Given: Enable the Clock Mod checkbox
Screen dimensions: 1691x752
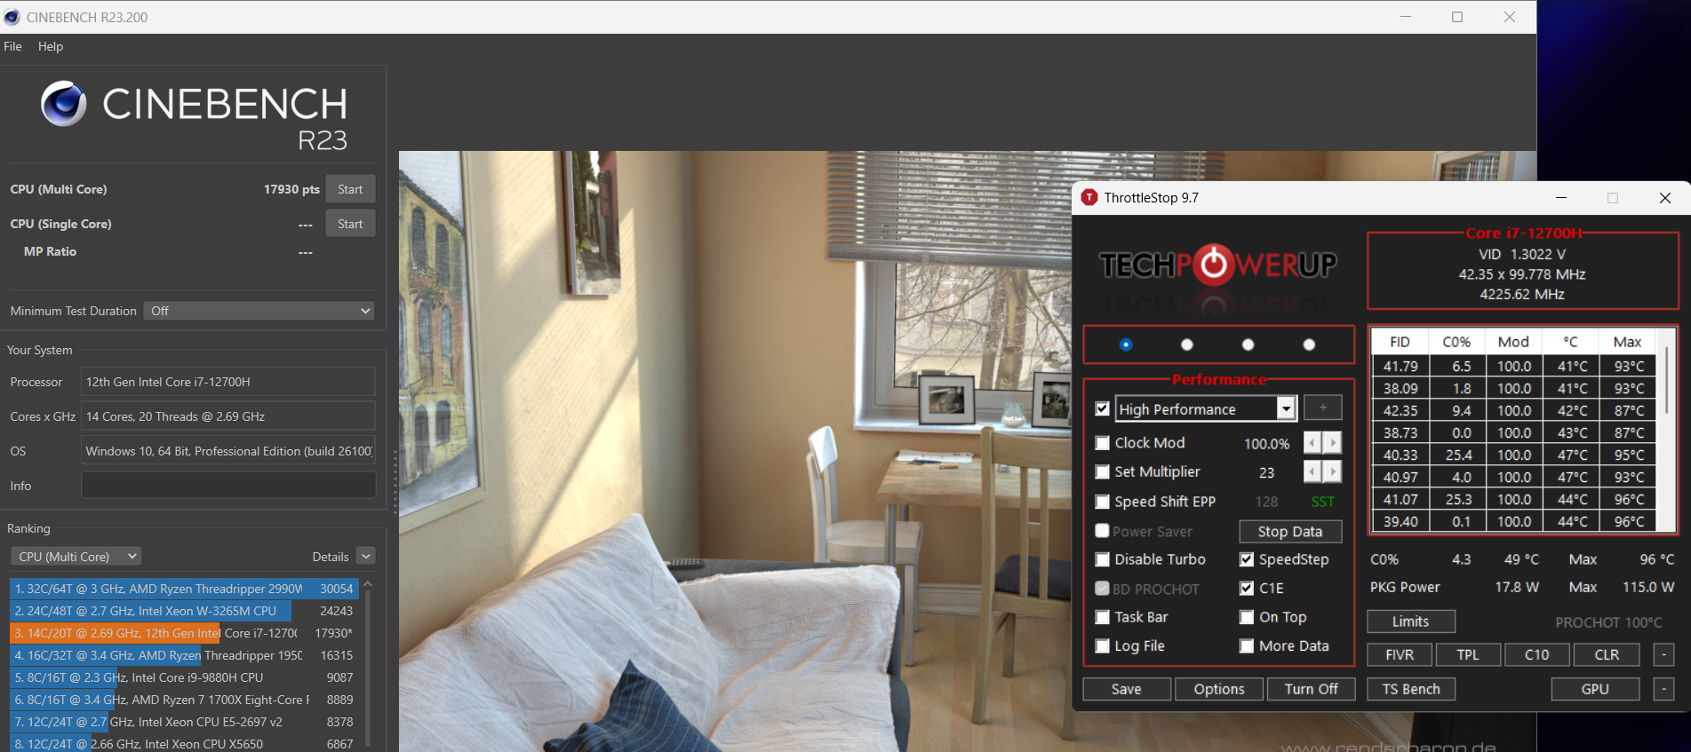Looking at the screenshot, I should (1103, 443).
